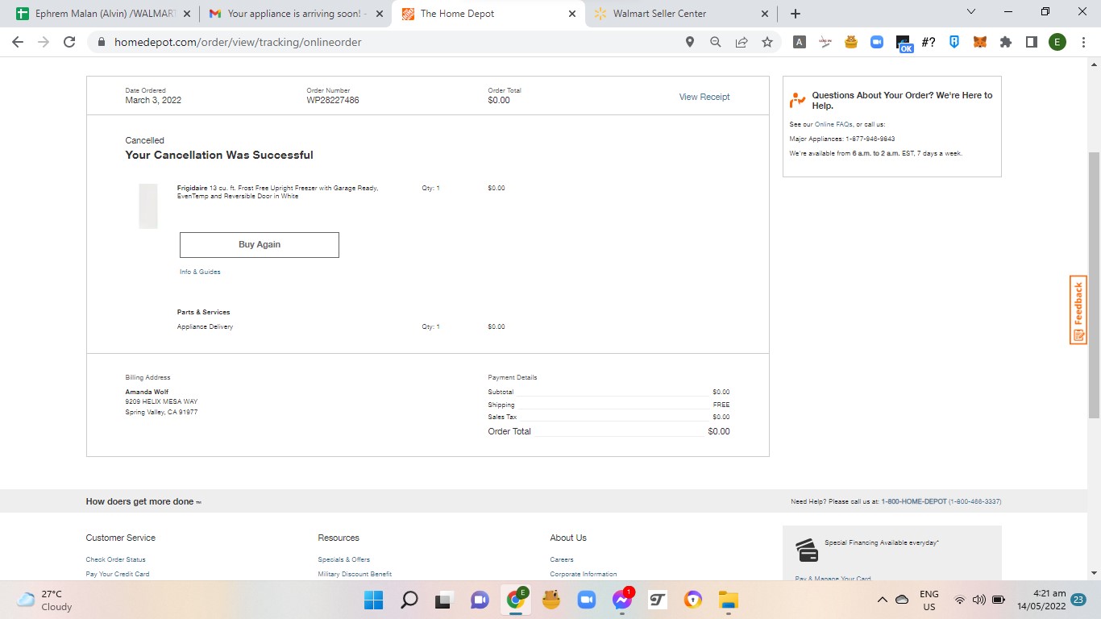The image size is (1101, 619).
Task: Open Specials & Offers link
Action: [x=344, y=559]
